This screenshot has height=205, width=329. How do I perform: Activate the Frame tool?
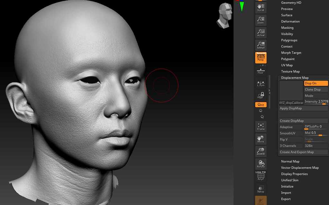click(260, 126)
